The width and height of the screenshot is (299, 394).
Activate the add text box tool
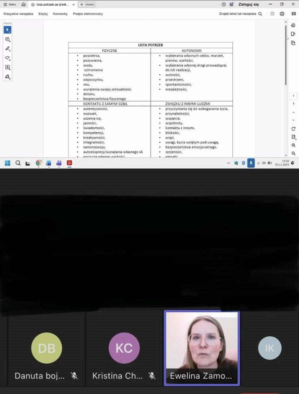8,67
